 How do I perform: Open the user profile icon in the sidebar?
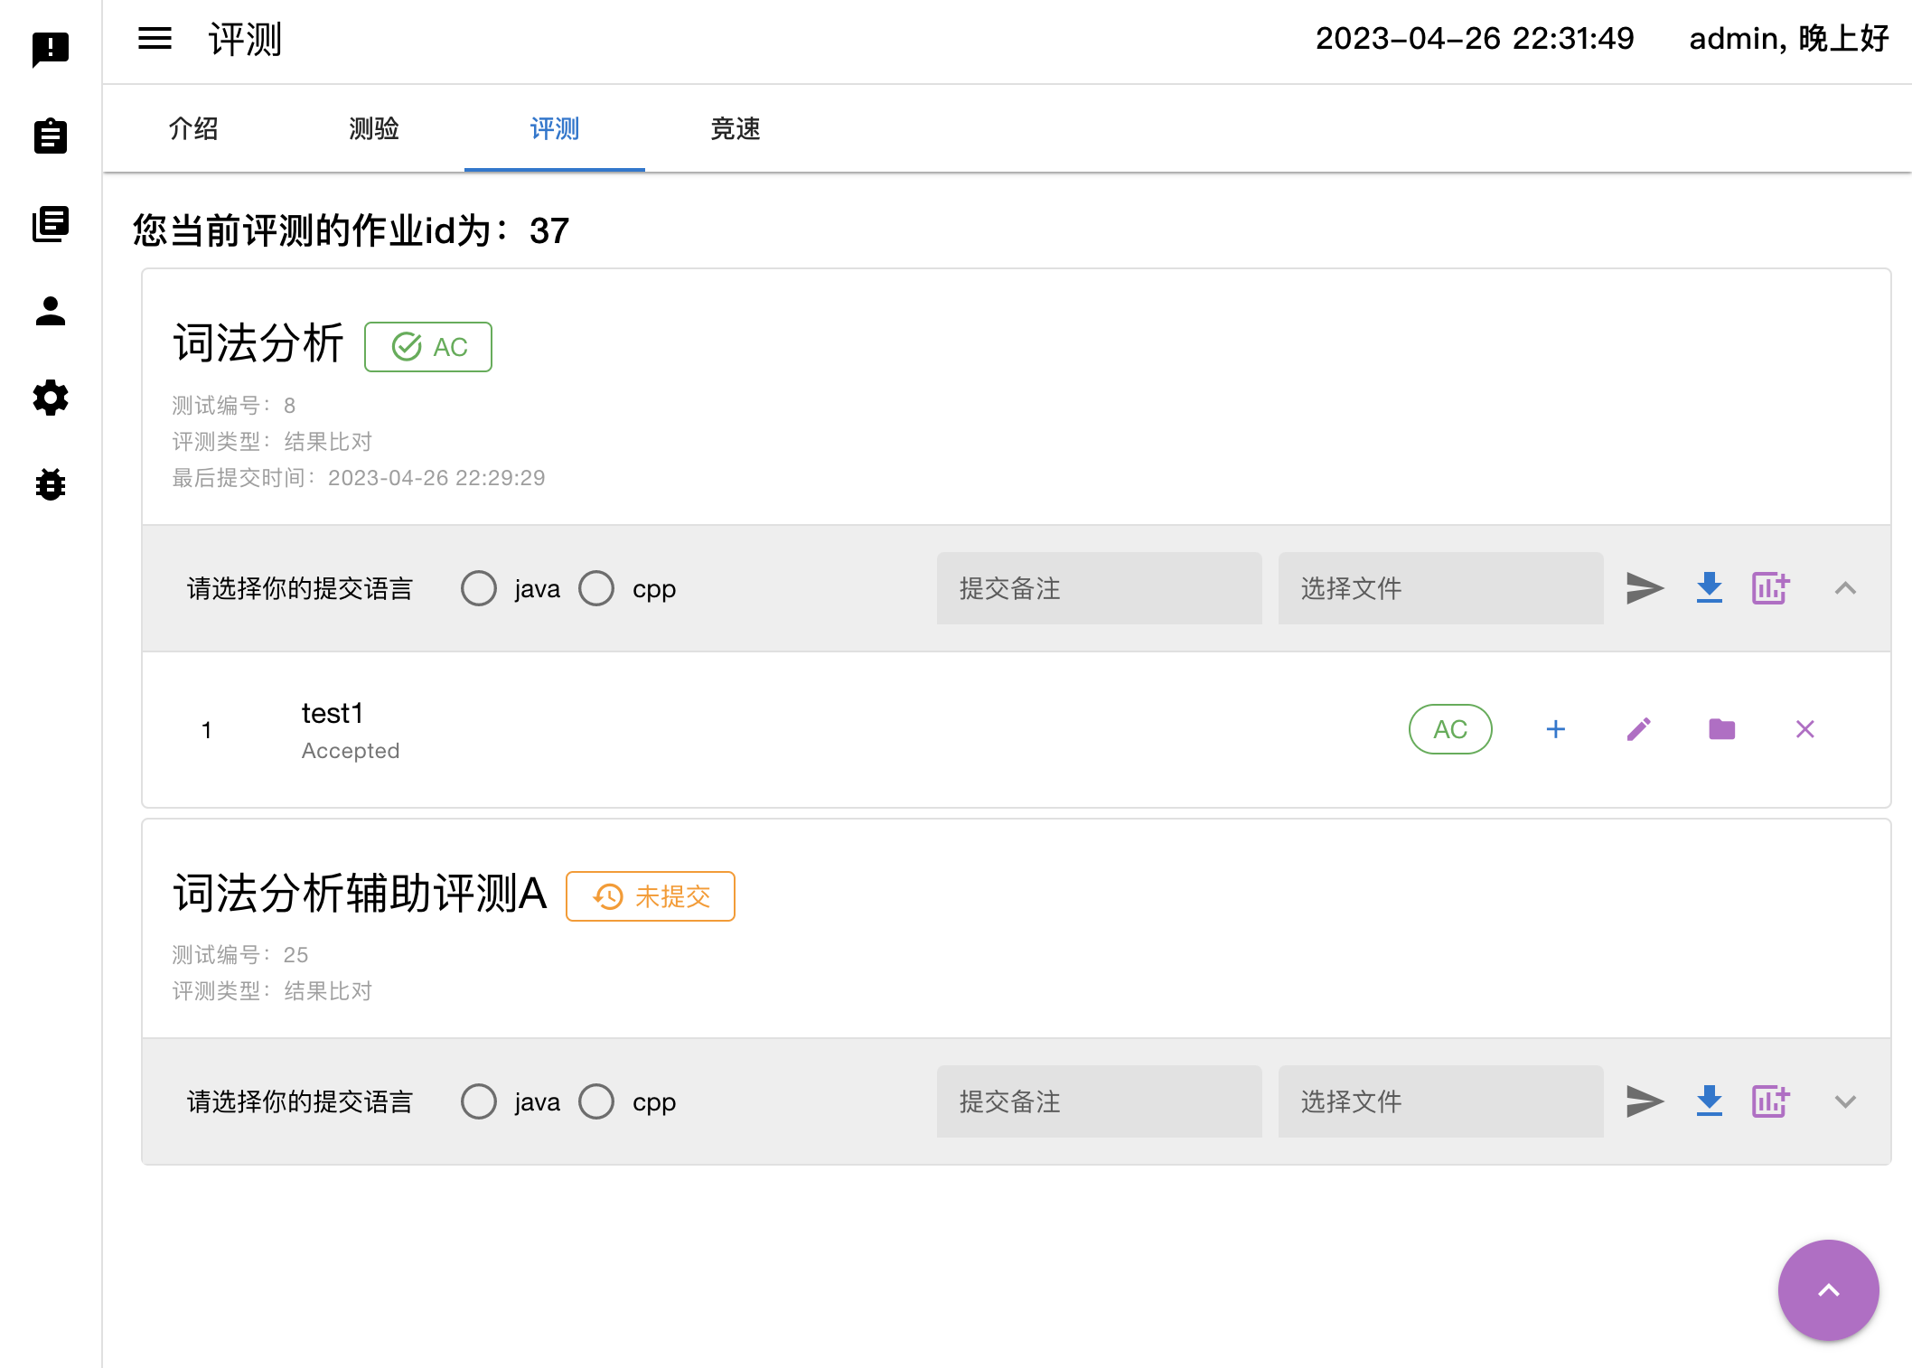[x=51, y=312]
